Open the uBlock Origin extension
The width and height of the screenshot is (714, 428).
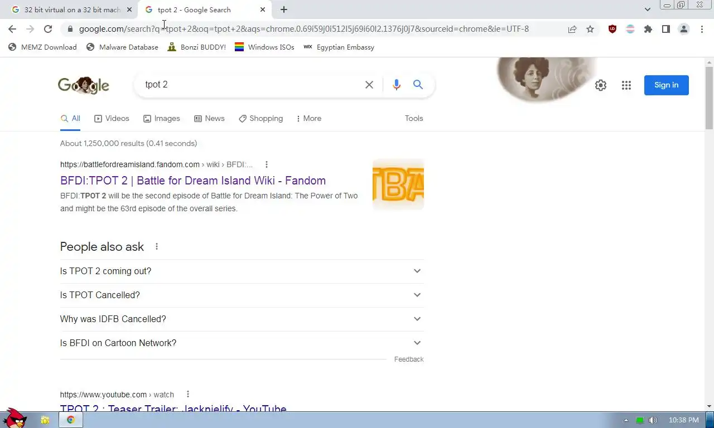pos(612,29)
